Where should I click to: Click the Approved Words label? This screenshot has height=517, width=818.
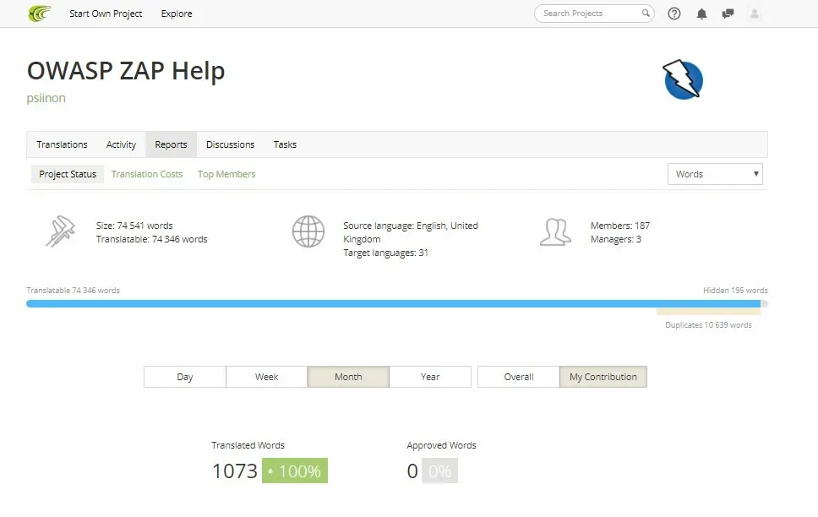pos(441,445)
